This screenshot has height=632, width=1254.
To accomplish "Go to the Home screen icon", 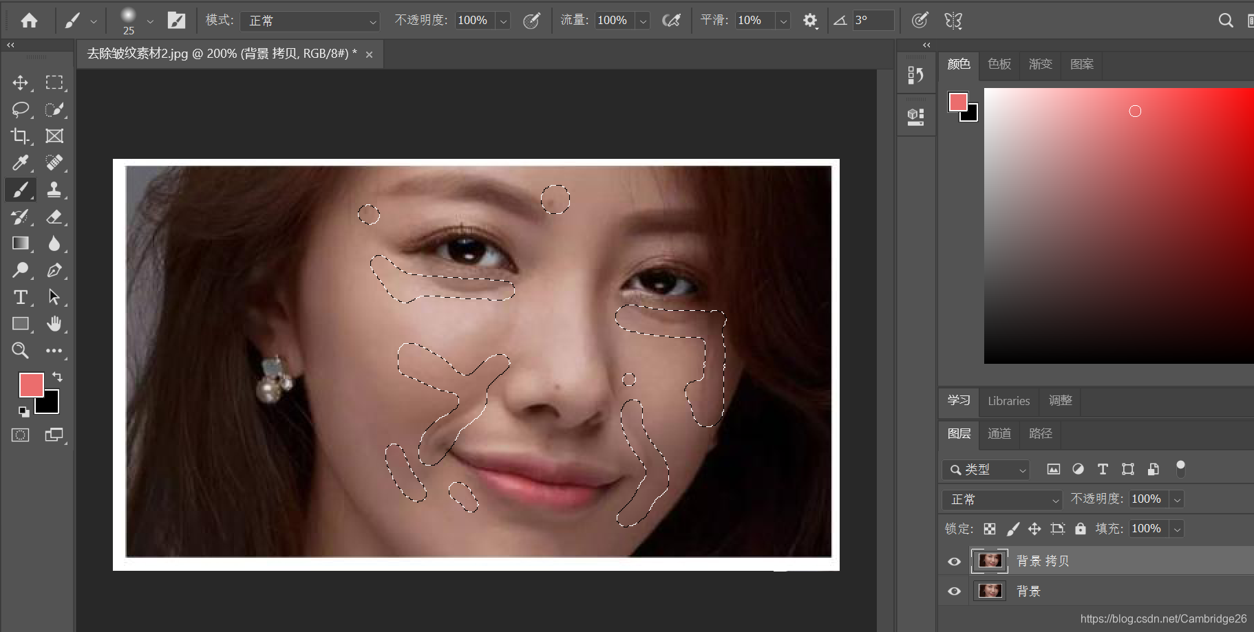I will (x=29, y=21).
